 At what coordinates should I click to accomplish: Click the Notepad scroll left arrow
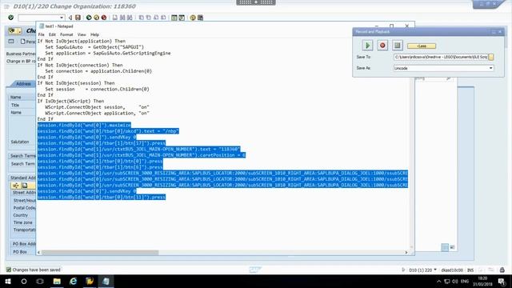[x=39, y=253]
